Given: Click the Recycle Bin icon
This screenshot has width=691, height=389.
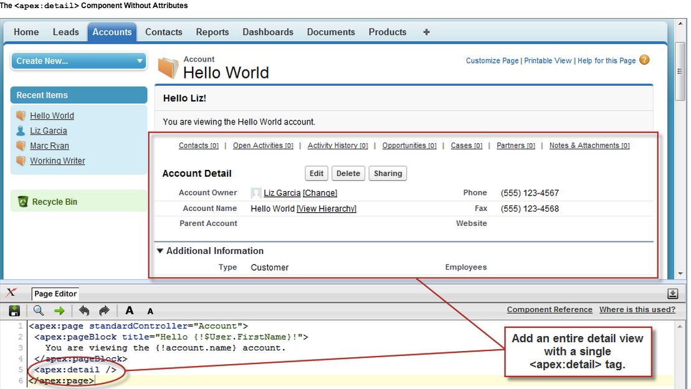Looking at the screenshot, I should click(x=23, y=202).
